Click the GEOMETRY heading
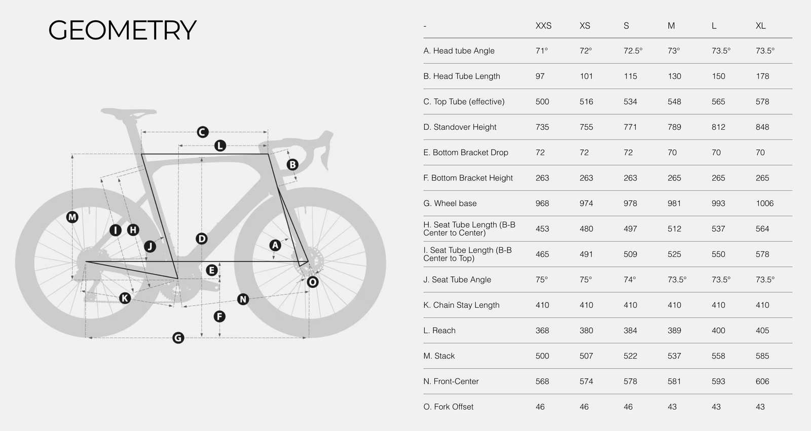This screenshot has width=811, height=431. 122,30
